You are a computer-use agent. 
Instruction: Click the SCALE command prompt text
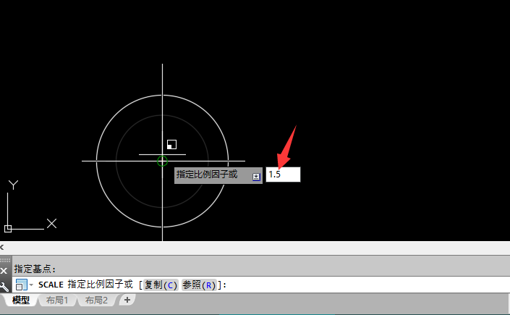51,285
